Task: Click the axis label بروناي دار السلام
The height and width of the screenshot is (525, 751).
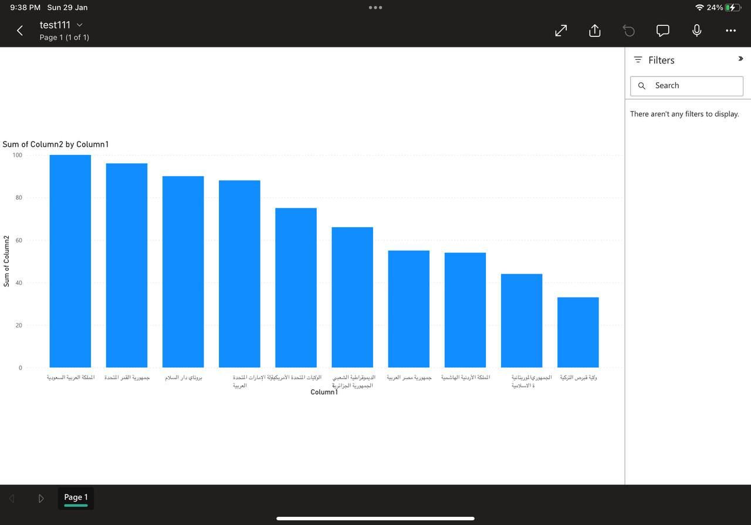Action: [x=183, y=378]
